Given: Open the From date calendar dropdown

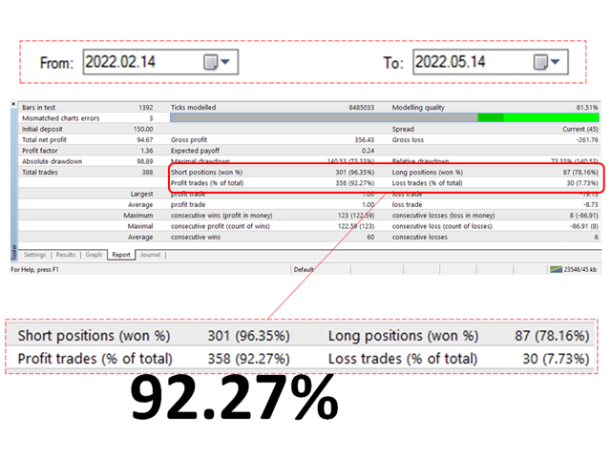Looking at the screenshot, I should point(225,61).
